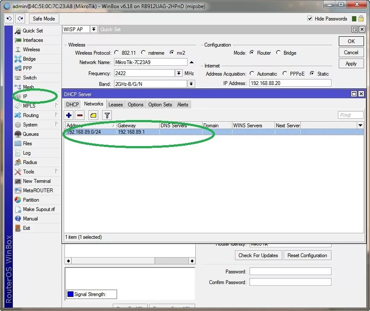This screenshot has height=311, width=370.
Task: Click Reset Configuration button
Action: tap(307, 255)
